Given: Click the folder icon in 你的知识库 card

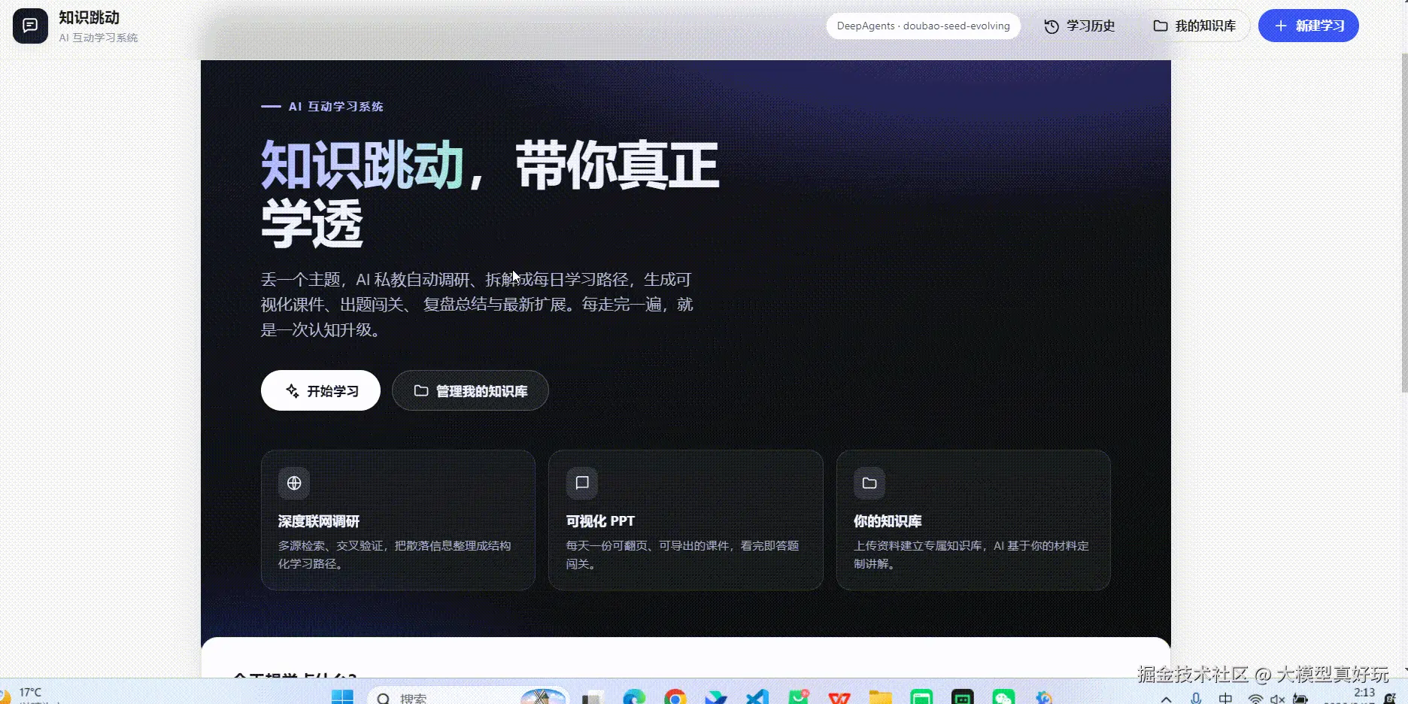Looking at the screenshot, I should click(869, 483).
